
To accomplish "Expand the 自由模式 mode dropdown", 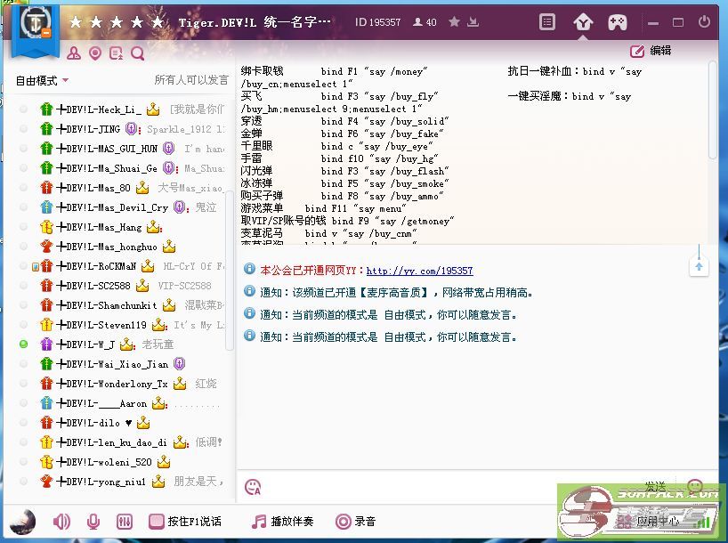I will point(42,80).
